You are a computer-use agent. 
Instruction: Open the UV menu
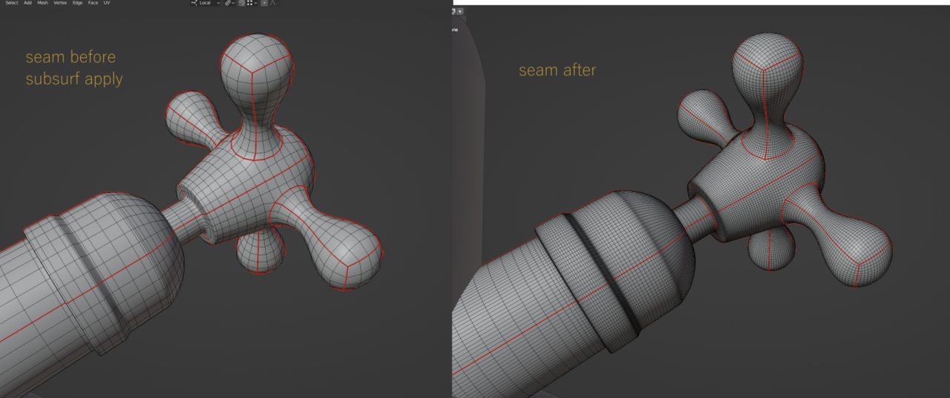tap(107, 3)
